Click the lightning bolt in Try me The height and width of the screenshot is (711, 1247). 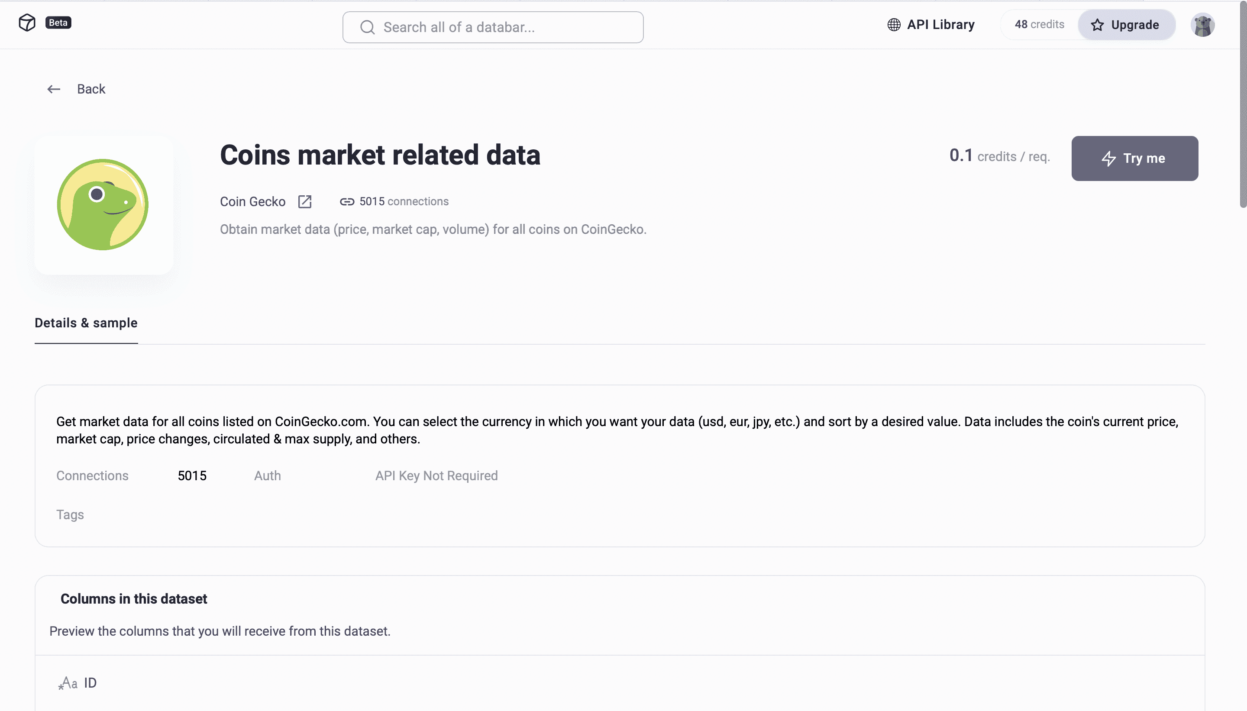(1108, 158)
